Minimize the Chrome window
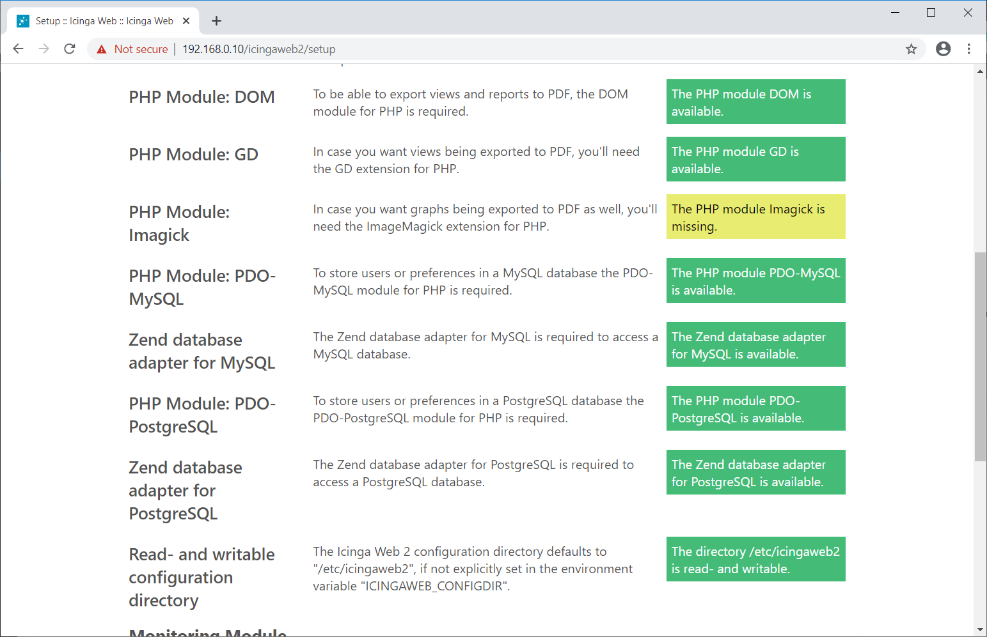This screenshot has width=987, height=637. click(896, 13)
